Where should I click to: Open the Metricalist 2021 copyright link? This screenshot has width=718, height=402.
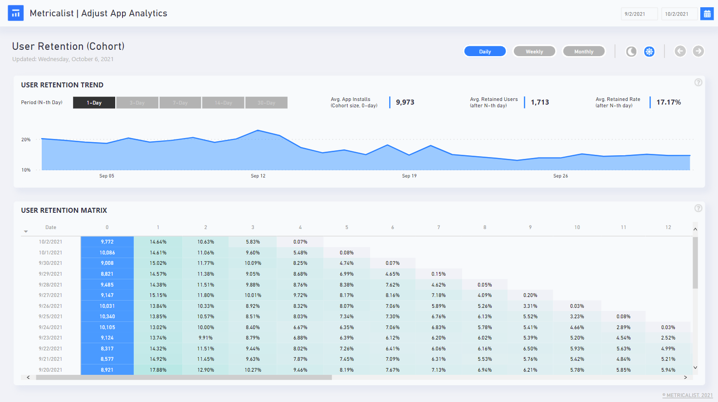[688, 395]
